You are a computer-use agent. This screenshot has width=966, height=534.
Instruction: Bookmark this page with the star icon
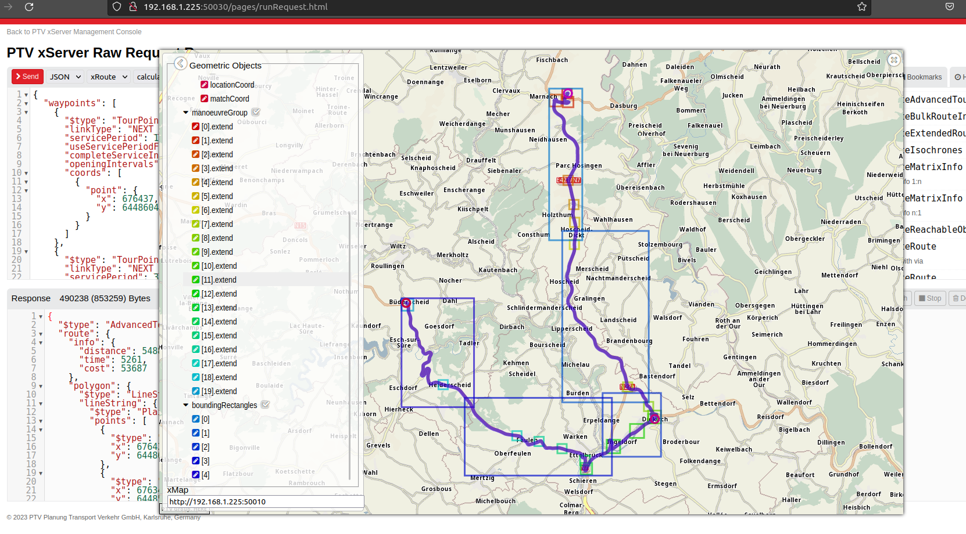[862, 7]
